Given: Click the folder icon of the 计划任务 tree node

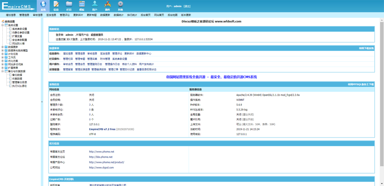Looking at the screenshot, I should (x=6, y=54).
